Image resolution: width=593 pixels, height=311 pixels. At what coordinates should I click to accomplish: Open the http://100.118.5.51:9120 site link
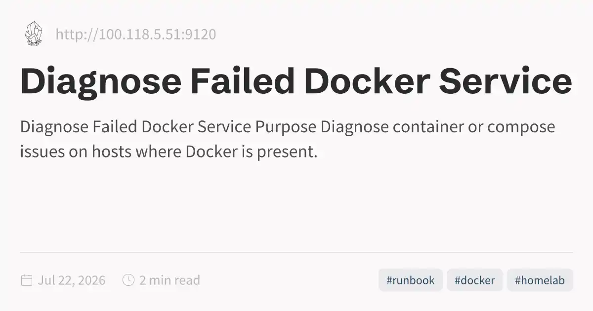(x=135, y=35)
